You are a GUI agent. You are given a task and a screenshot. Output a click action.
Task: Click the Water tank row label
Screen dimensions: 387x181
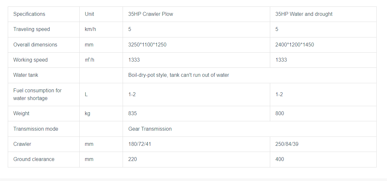click(x=26, y=75)
